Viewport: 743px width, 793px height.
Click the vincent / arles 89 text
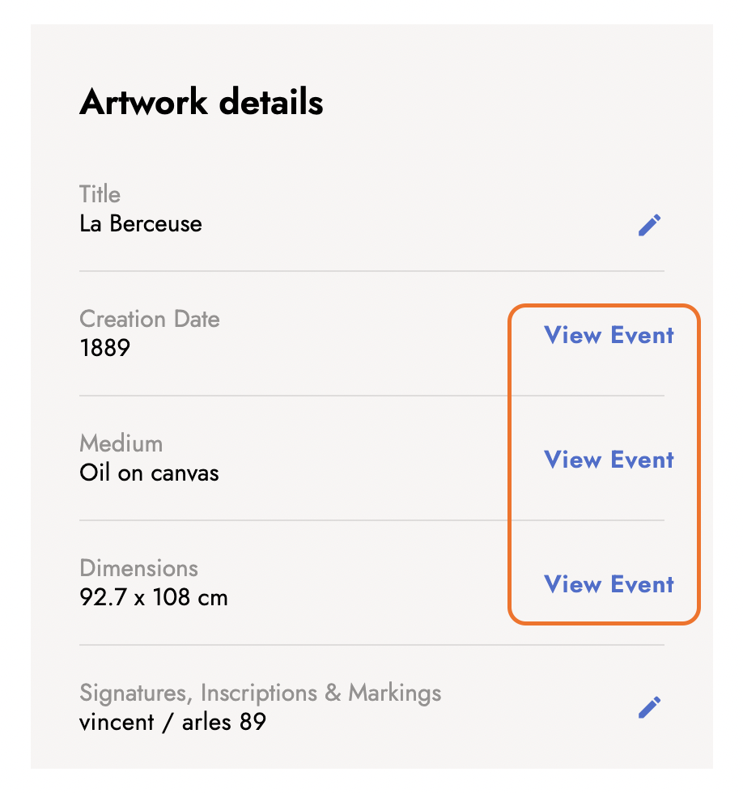[x=172, y=722]
